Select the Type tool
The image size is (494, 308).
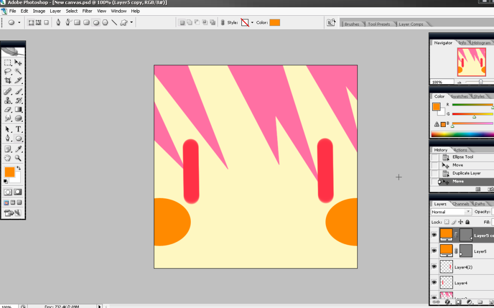[x=18, y=129]
